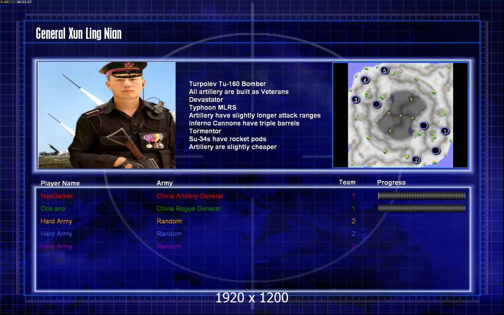Click the Typhoon MLRS perk line

213,107
